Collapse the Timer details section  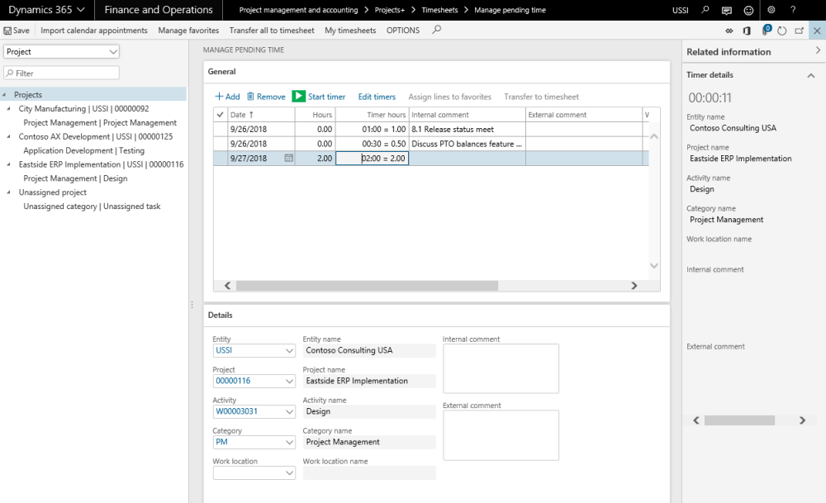811,75
